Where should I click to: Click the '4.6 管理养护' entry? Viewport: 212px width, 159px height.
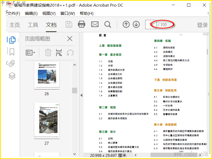click(x=163, y=69)
